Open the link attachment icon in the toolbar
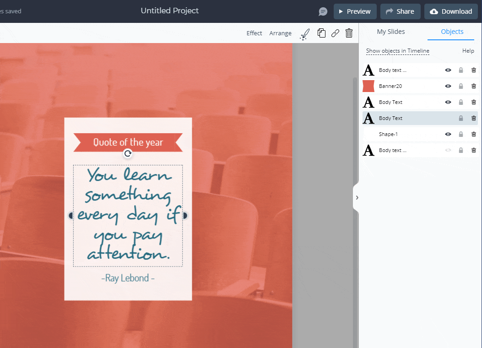 pyautogui.click(x=335, y=33)
